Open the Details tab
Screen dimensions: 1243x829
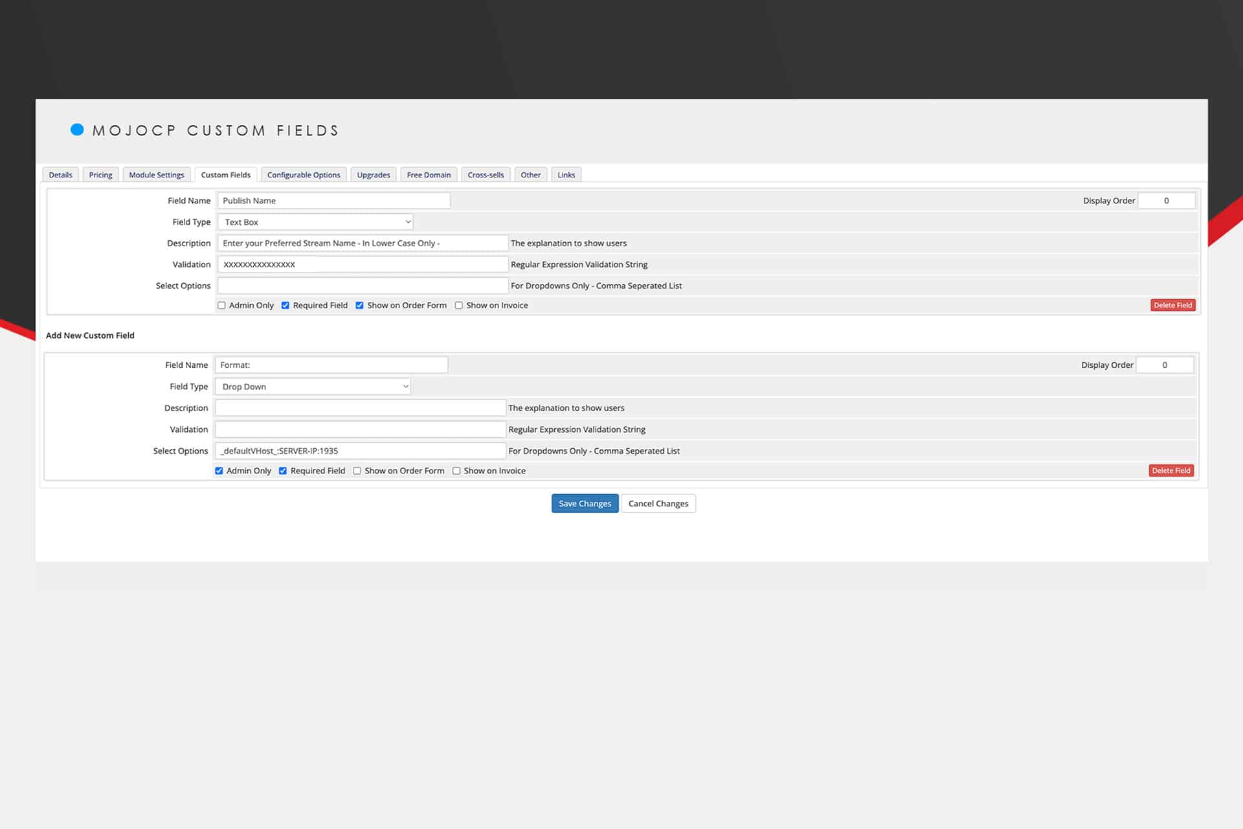tap(61, 175)
